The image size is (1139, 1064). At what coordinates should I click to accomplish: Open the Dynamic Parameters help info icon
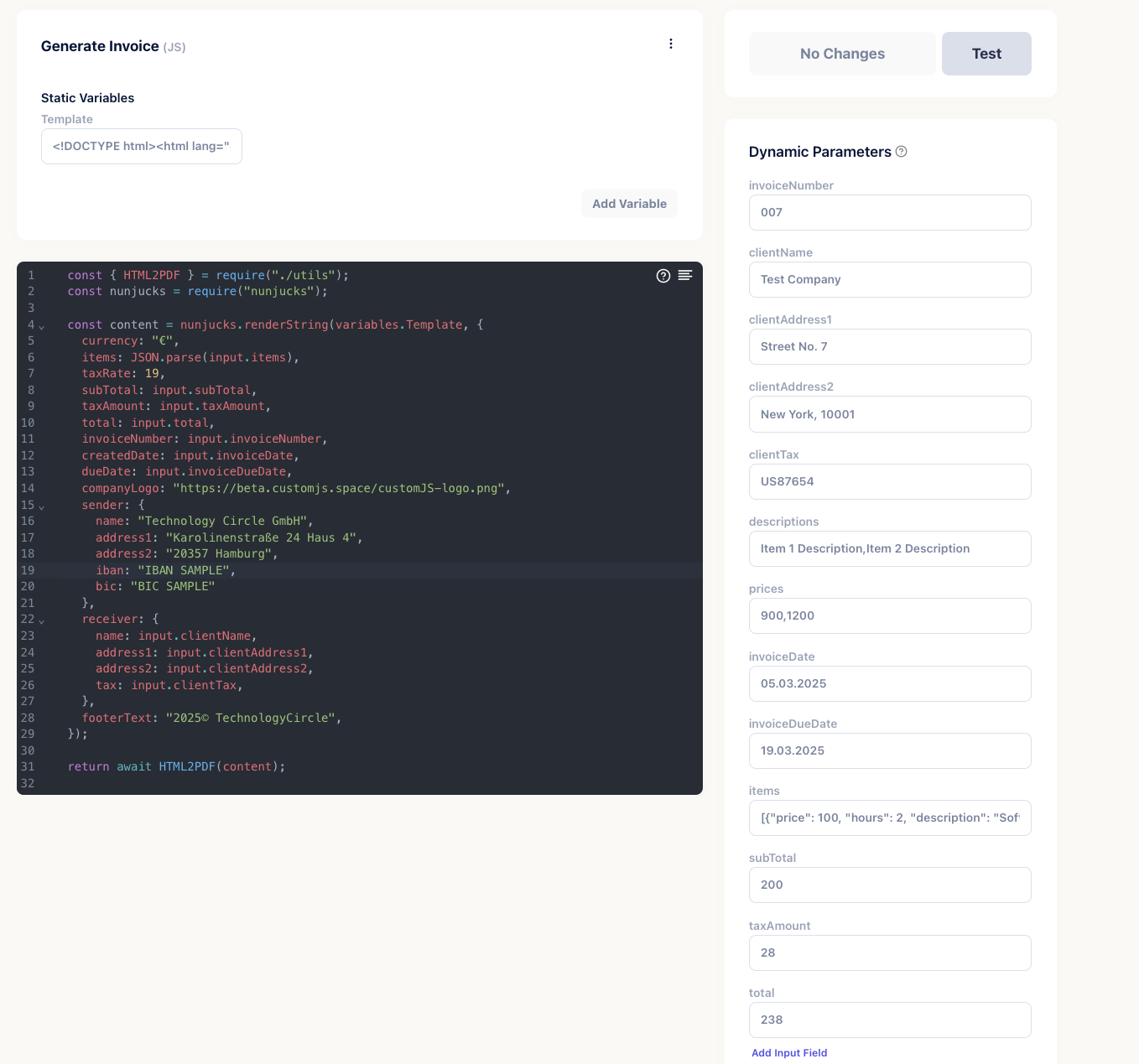coord(902,152)
